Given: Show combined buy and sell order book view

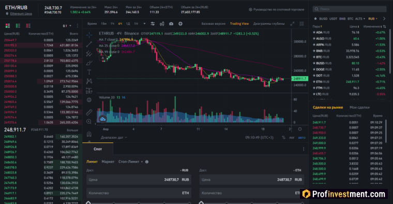Looking at the screenshot, I should 8,25.
